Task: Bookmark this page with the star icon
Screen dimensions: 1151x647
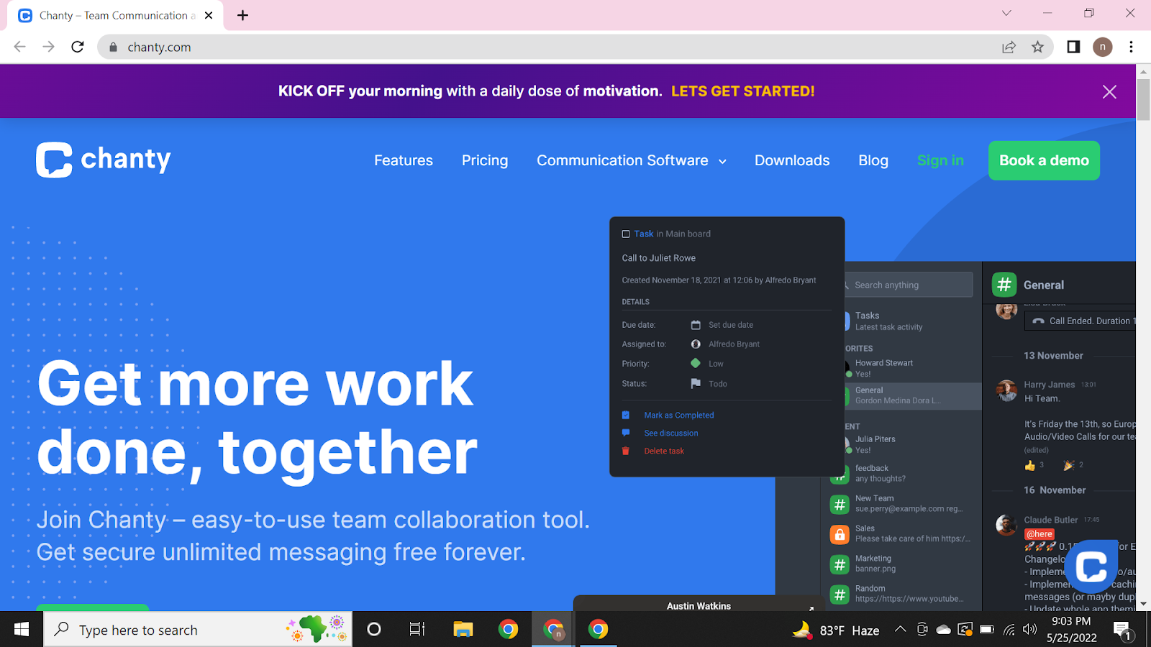Action: click(x=1037, y=47)
